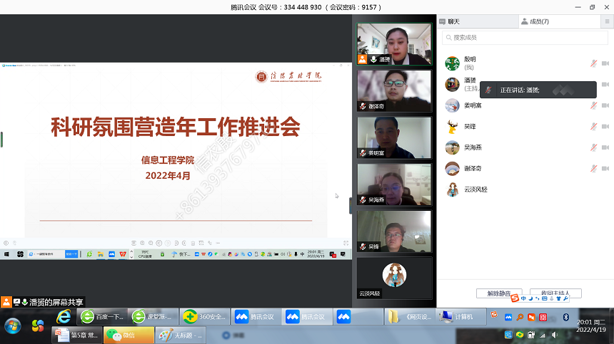The height and width of the screenshot is (344, 614).
Task: Click the 解除静音 unmute button
Action: point(499,293)
